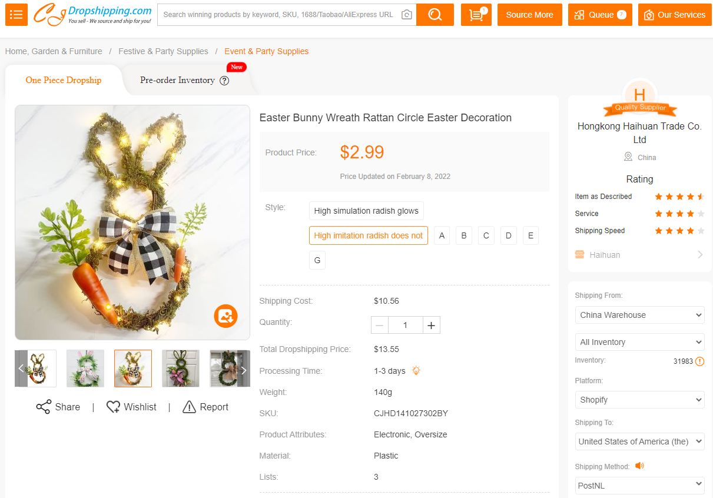Select style option G
The width and height of the screenshot is (713, 498).
(x=317, y=260)
